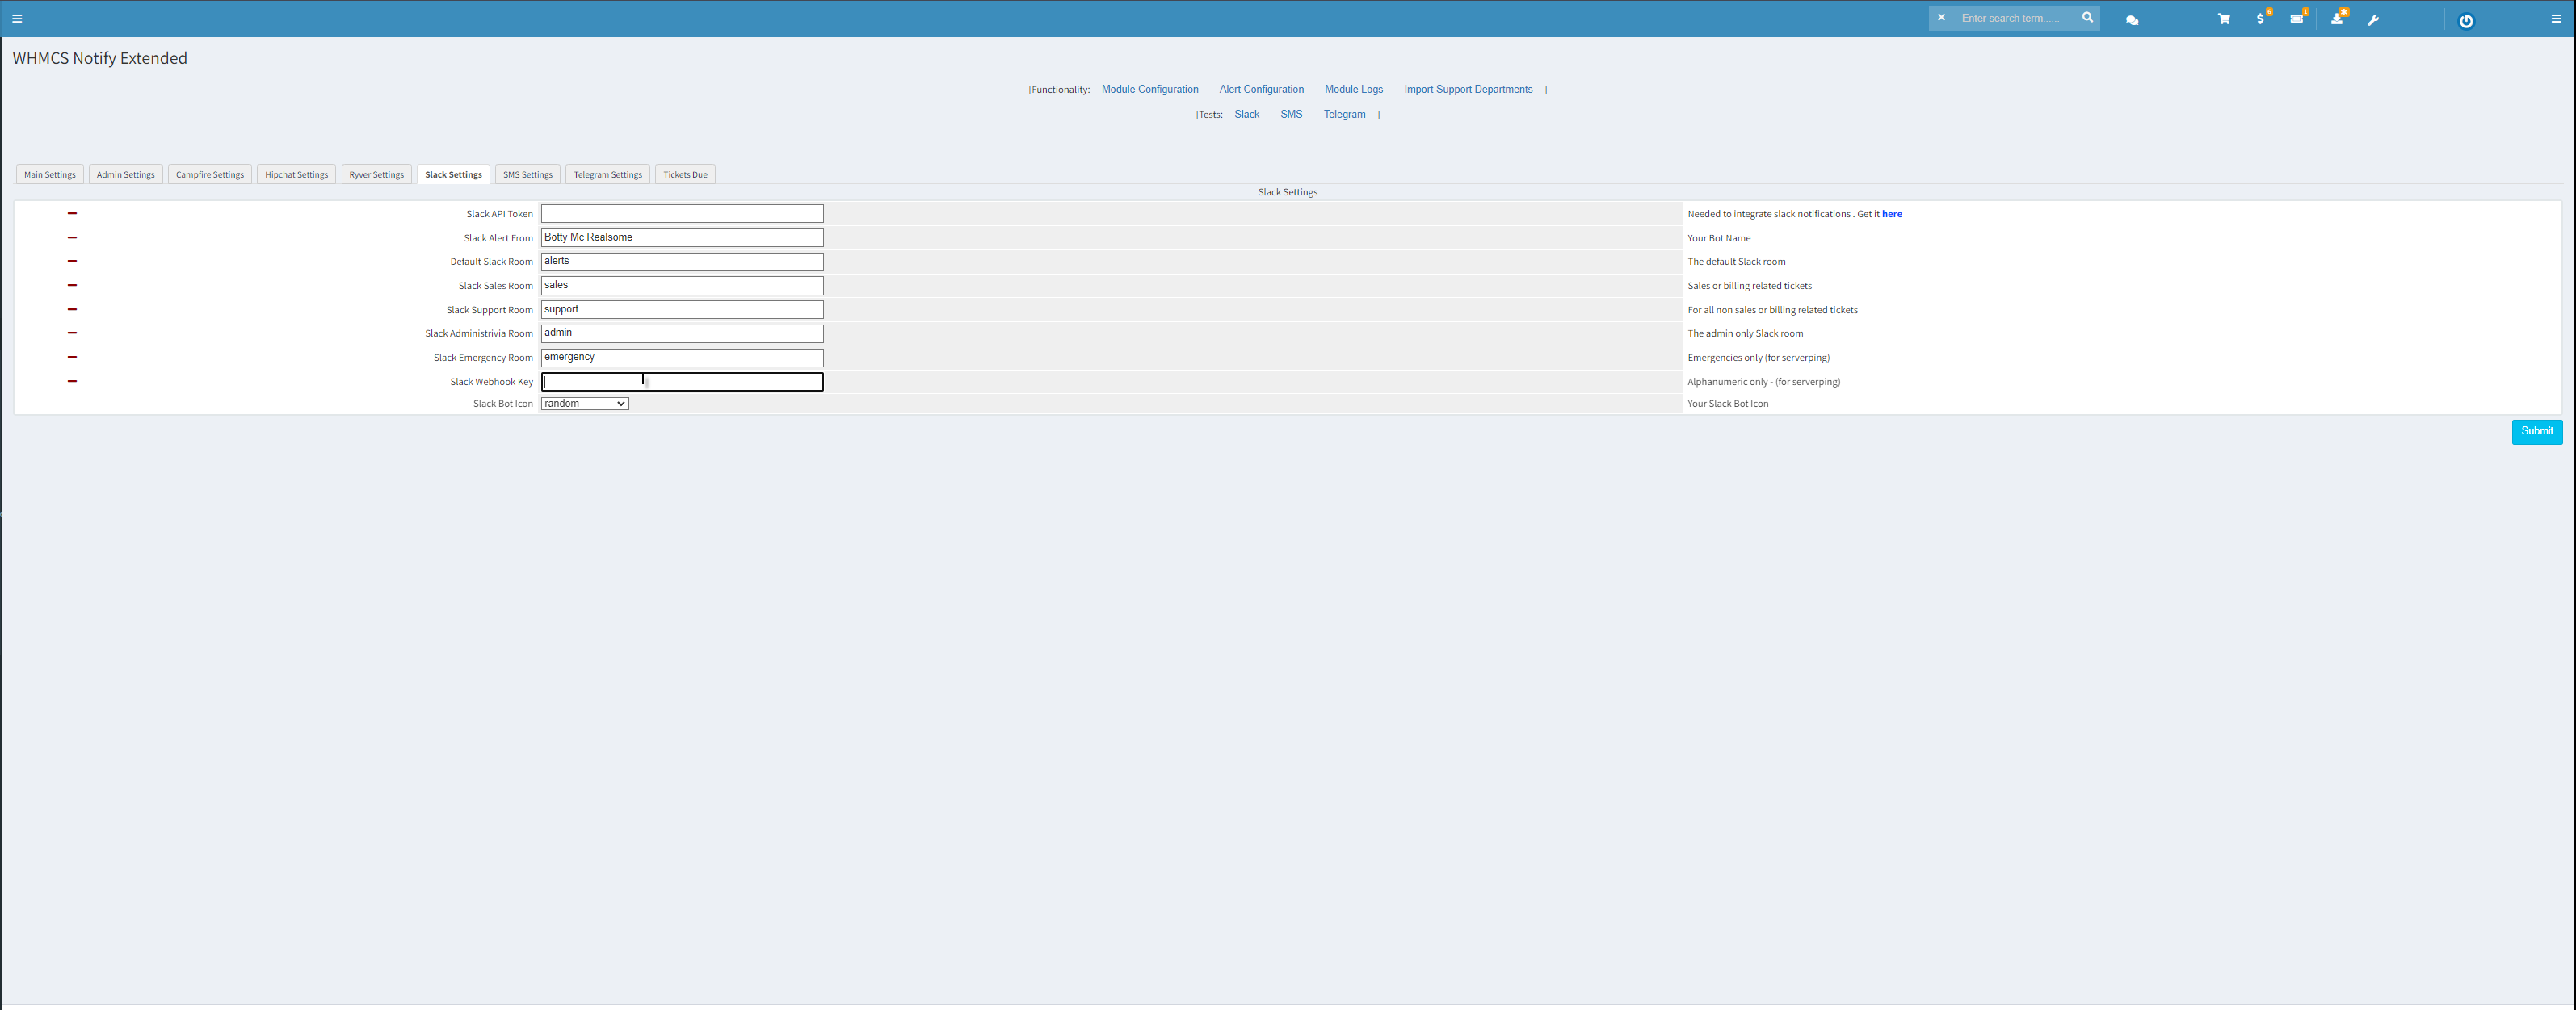This screenshot has height=1010, width=2576.
Task: Open the Slack Bot Icon dropdown
Action: pyautogui.click(x=585, y=404)
